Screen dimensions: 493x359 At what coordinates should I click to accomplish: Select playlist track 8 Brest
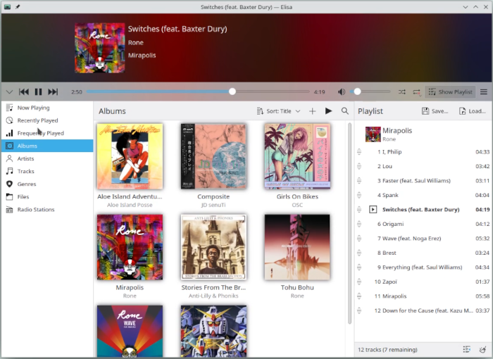pyautogui.click(x=423, y=253)
